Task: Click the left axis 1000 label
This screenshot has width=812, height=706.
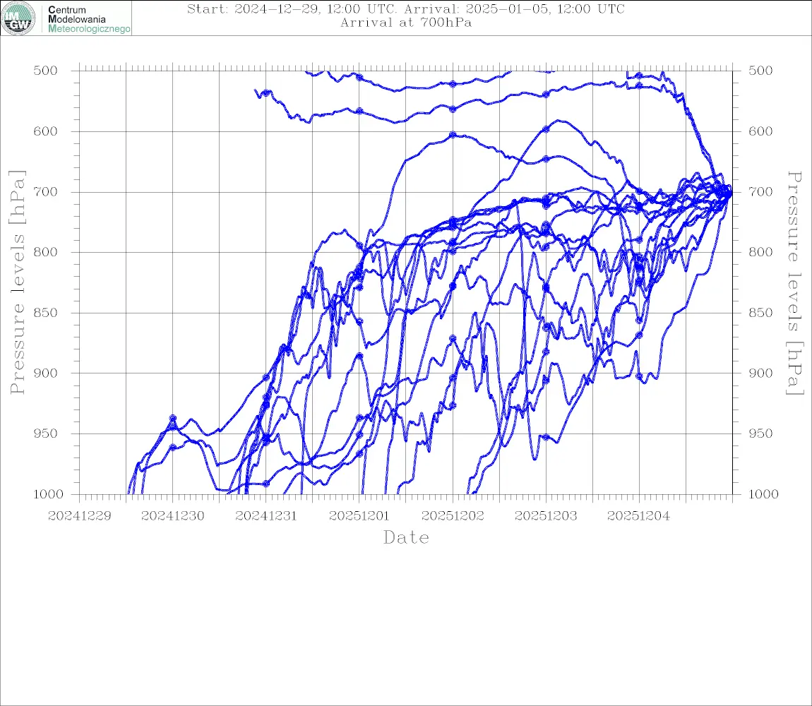Action: click(x=49, y=494)
